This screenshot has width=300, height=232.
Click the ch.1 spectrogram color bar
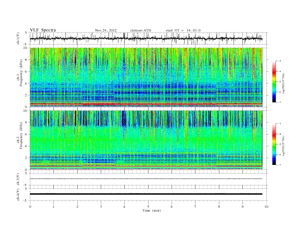coord(274,82)
